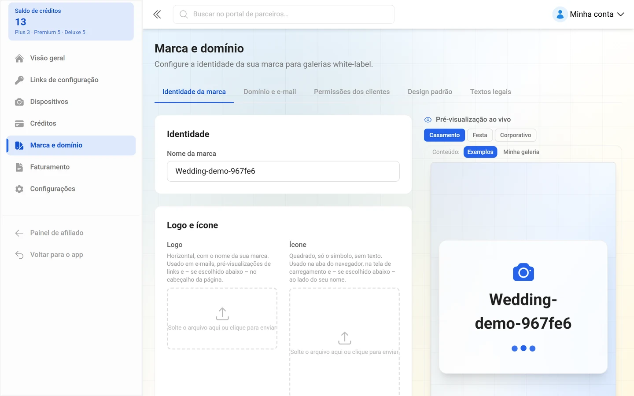
Task: Click the upload arrow icon in the Logo dropzone
Action: pyautogui.click(x=222, y=314)
